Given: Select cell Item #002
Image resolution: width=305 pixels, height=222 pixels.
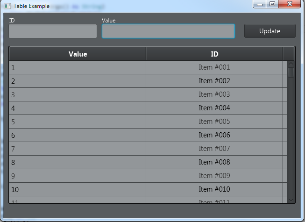Looking at the screenshot, I should [x=214, y=81].
